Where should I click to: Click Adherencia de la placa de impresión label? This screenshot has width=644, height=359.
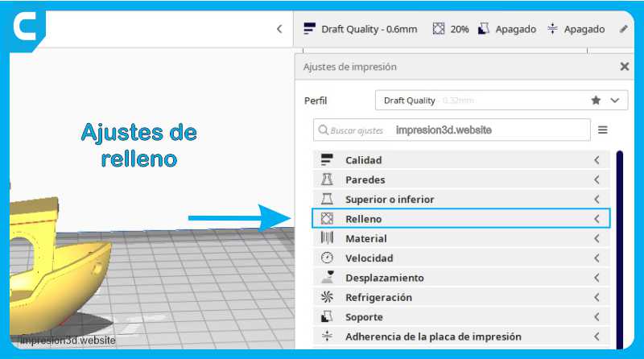click(433, 336)
